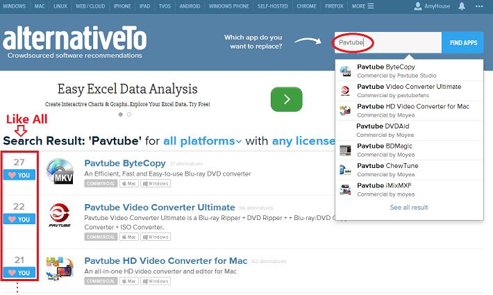Click Commercial tag under HD Video Converter
493x295 pixels.
101,281
